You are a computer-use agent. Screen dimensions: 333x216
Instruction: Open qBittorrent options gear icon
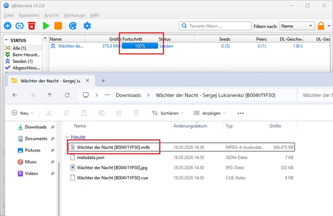(87, 26)
